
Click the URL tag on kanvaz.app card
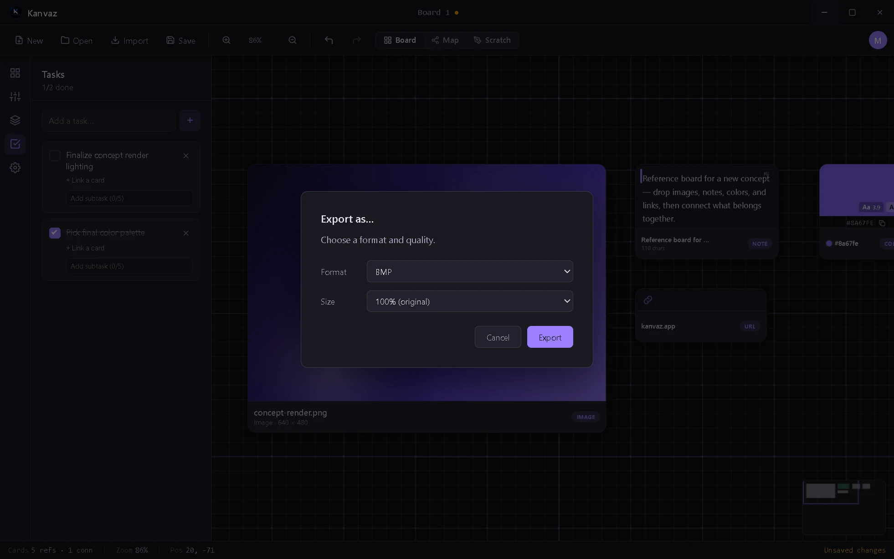coord(750,326)
